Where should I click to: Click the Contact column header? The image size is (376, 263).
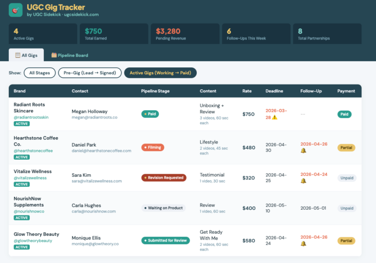pos(80,91)
